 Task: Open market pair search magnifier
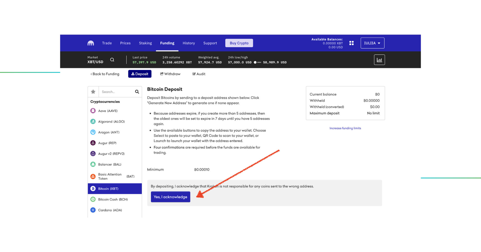pyautogui.click(x=112, y=60)
